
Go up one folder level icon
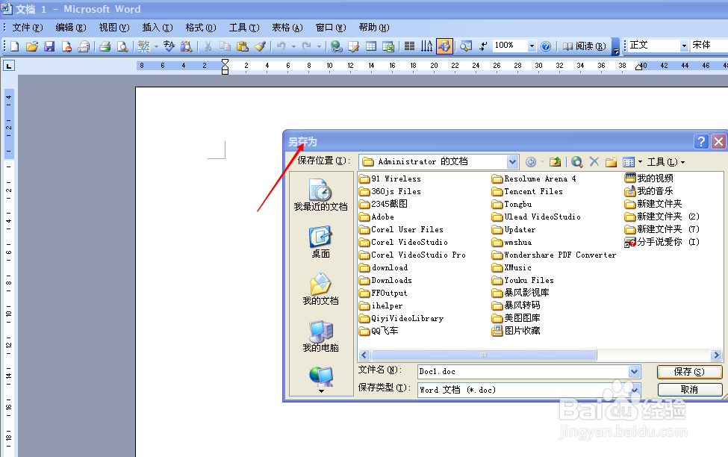click(x=555, y=161)
